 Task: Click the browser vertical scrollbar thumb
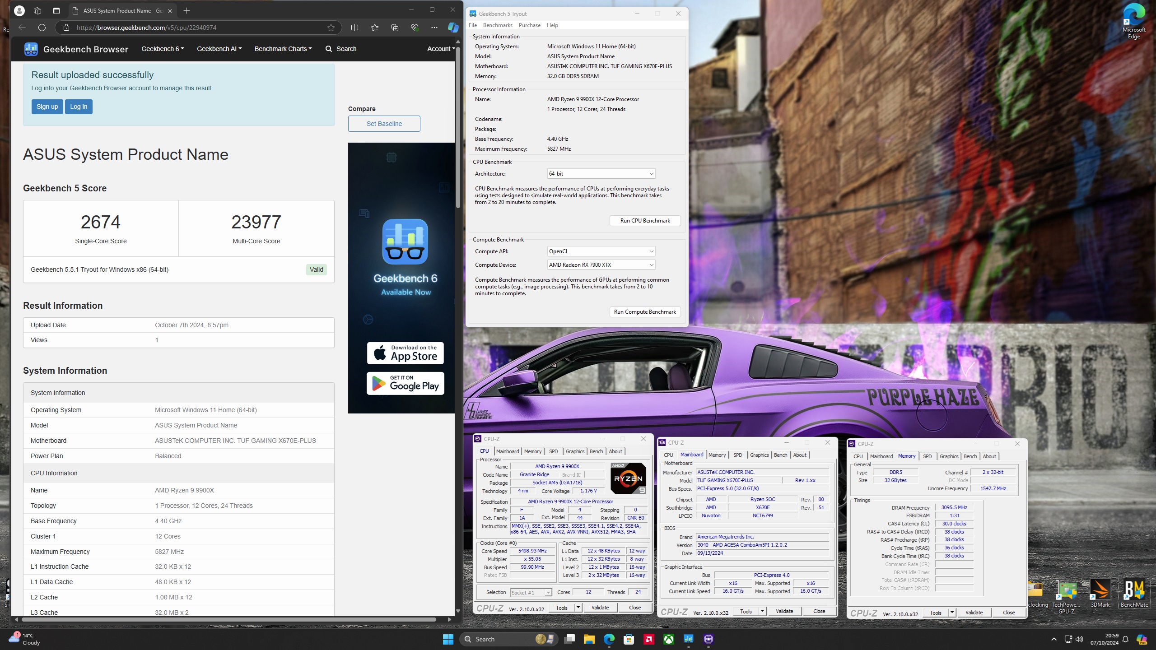click(x=458, y=126)
